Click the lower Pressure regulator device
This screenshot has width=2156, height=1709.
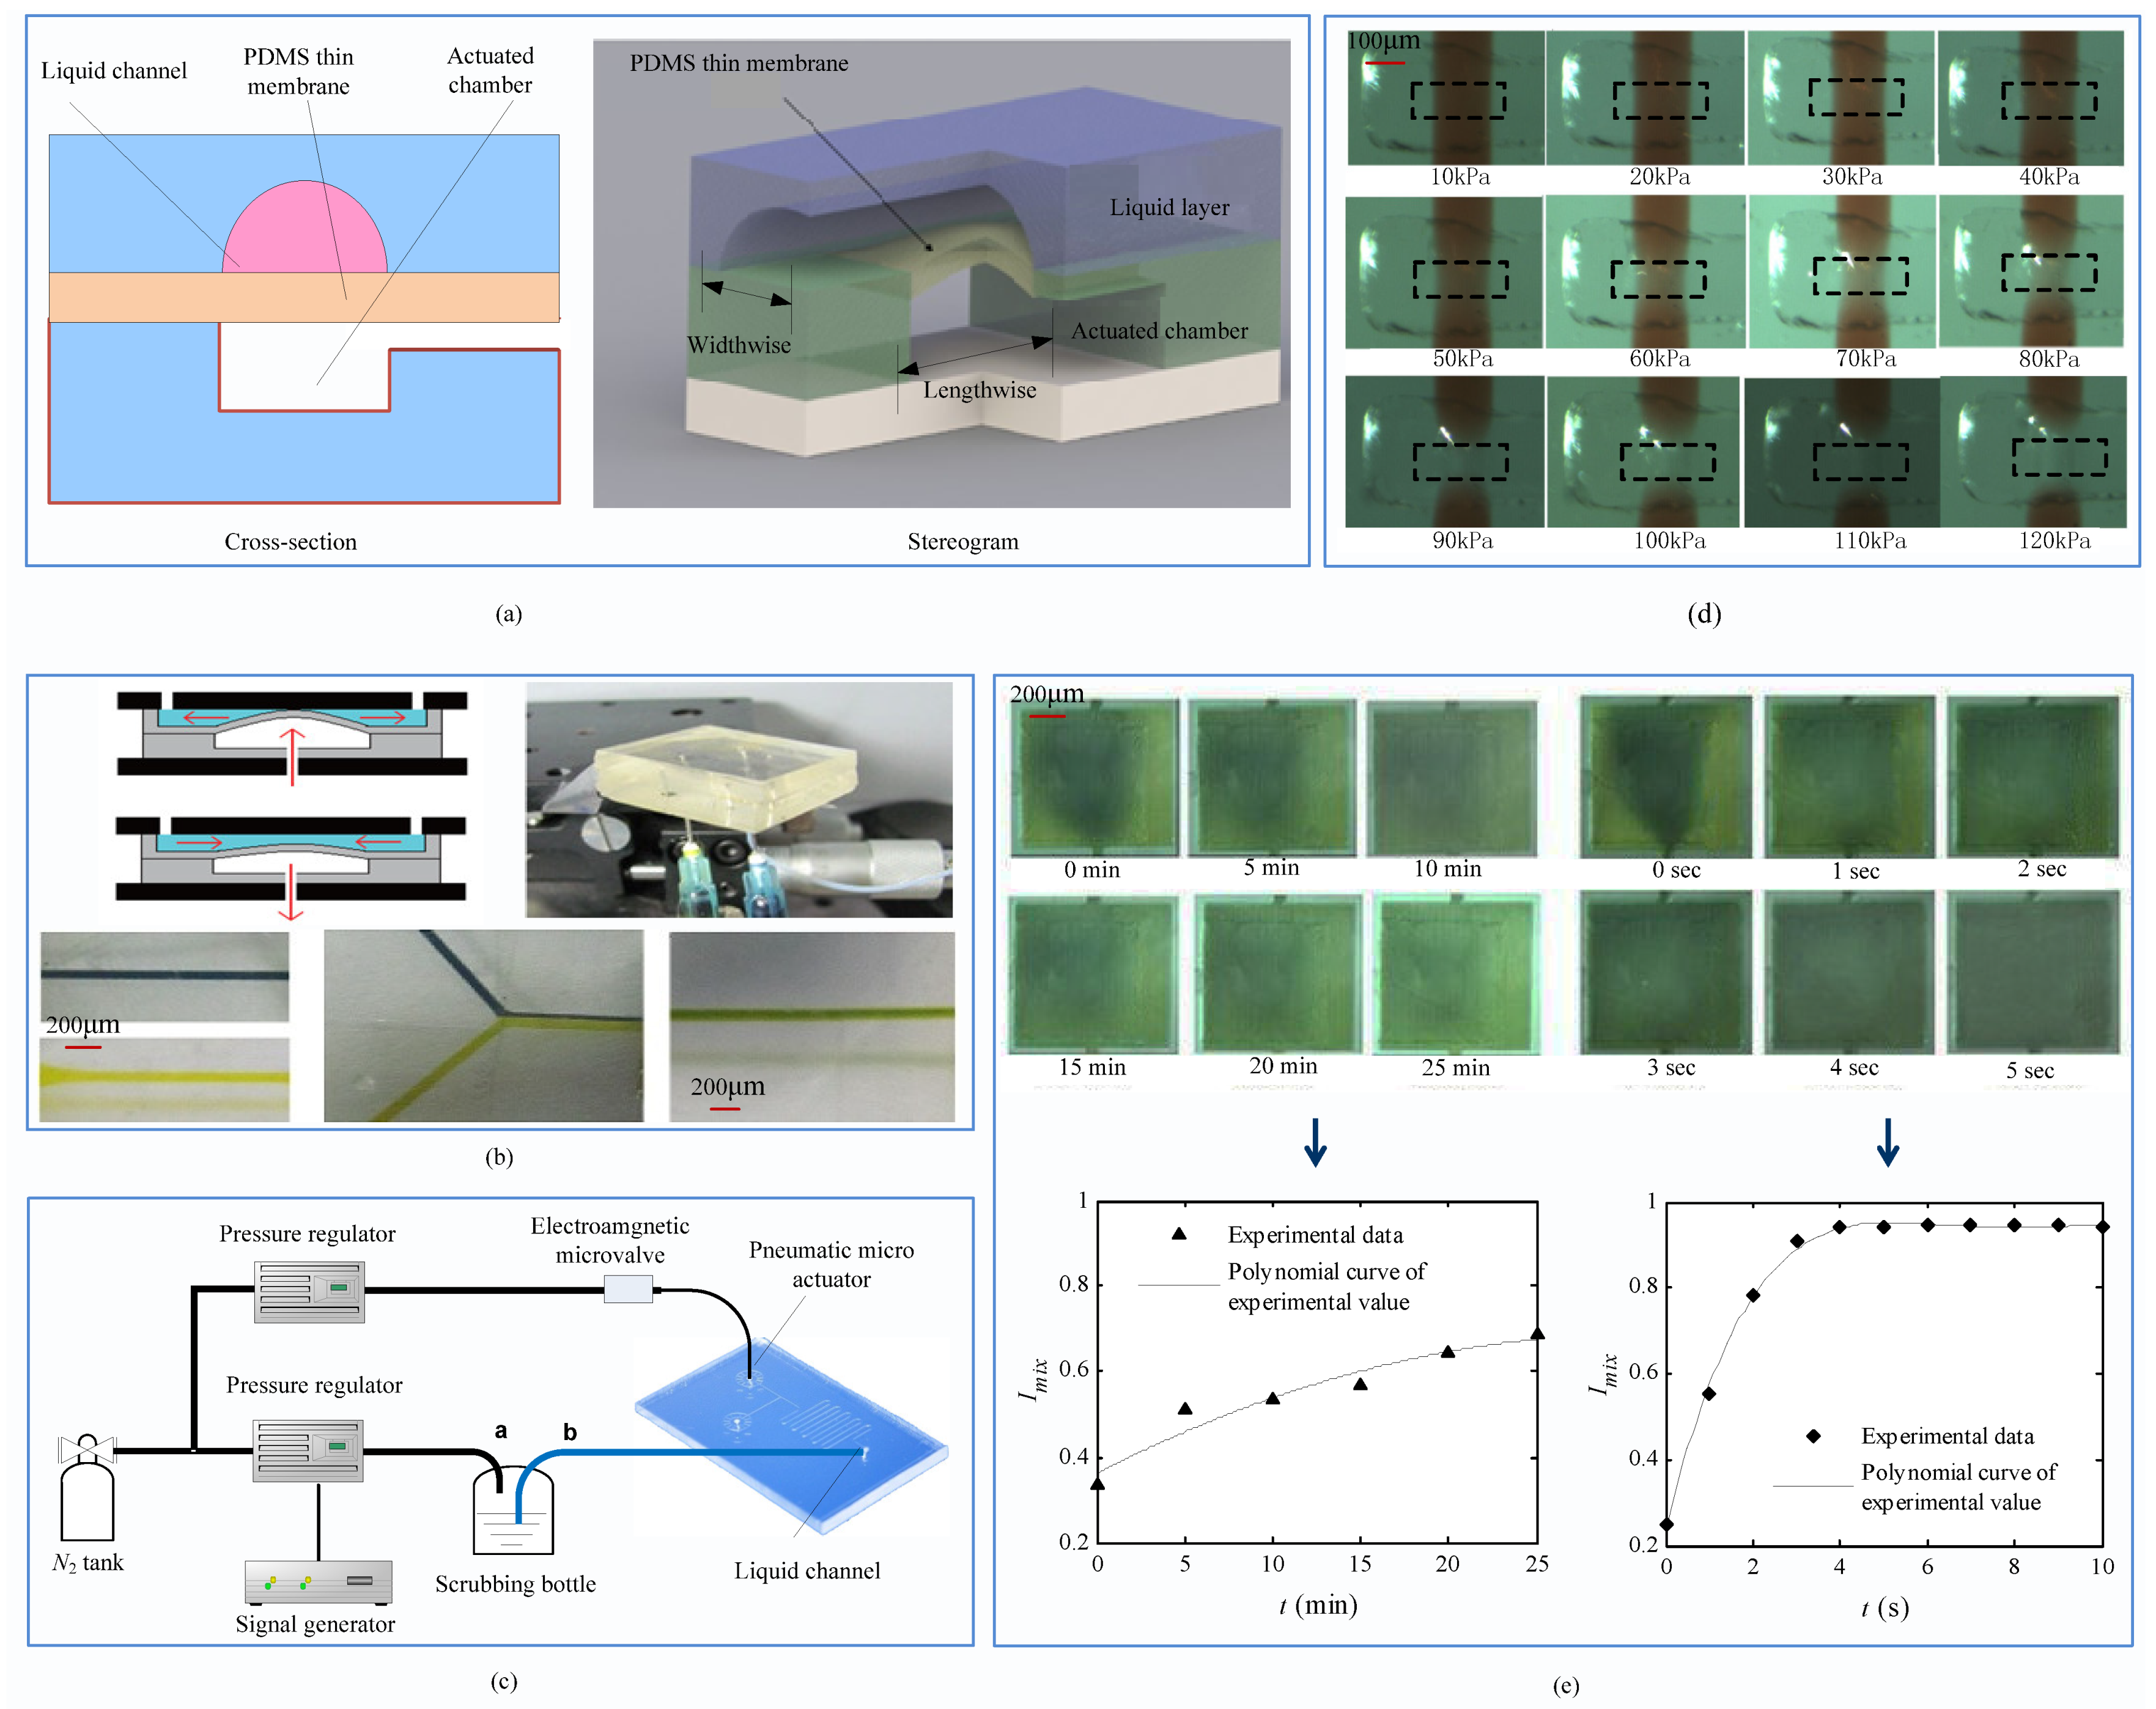pyautogui.click(x=308, y=1450)
